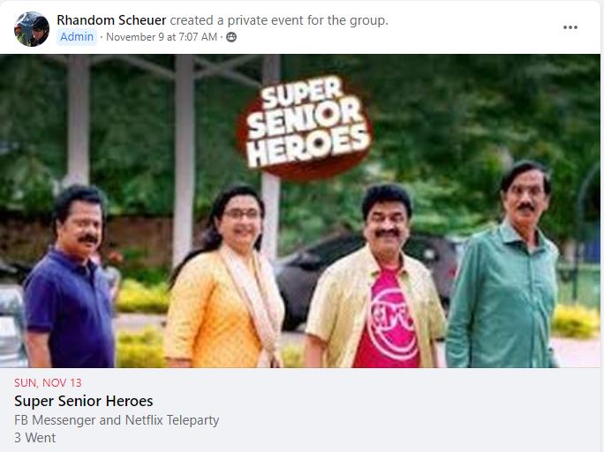Click the man in the blue polo shirt
The width and height of the screenshot is (604, 452).
pos(70,276)
